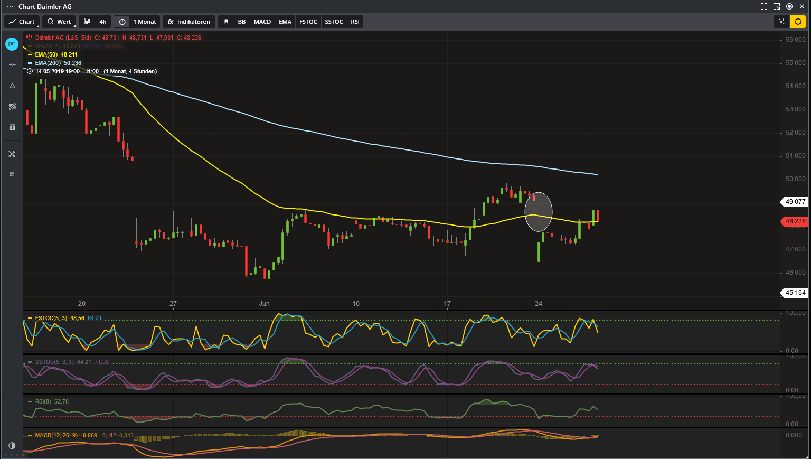Click the yellow EMA(50) legend swatch
The image size is (811, 459).
(x=30, y=54)
